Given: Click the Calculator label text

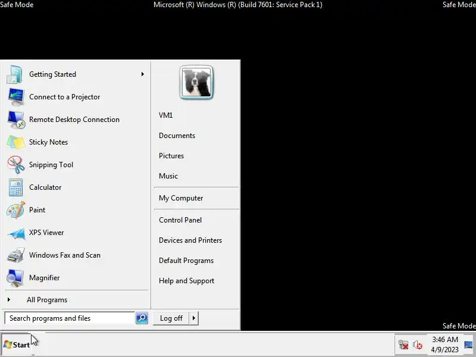Looking at the screenshot, I should [45, 187].
